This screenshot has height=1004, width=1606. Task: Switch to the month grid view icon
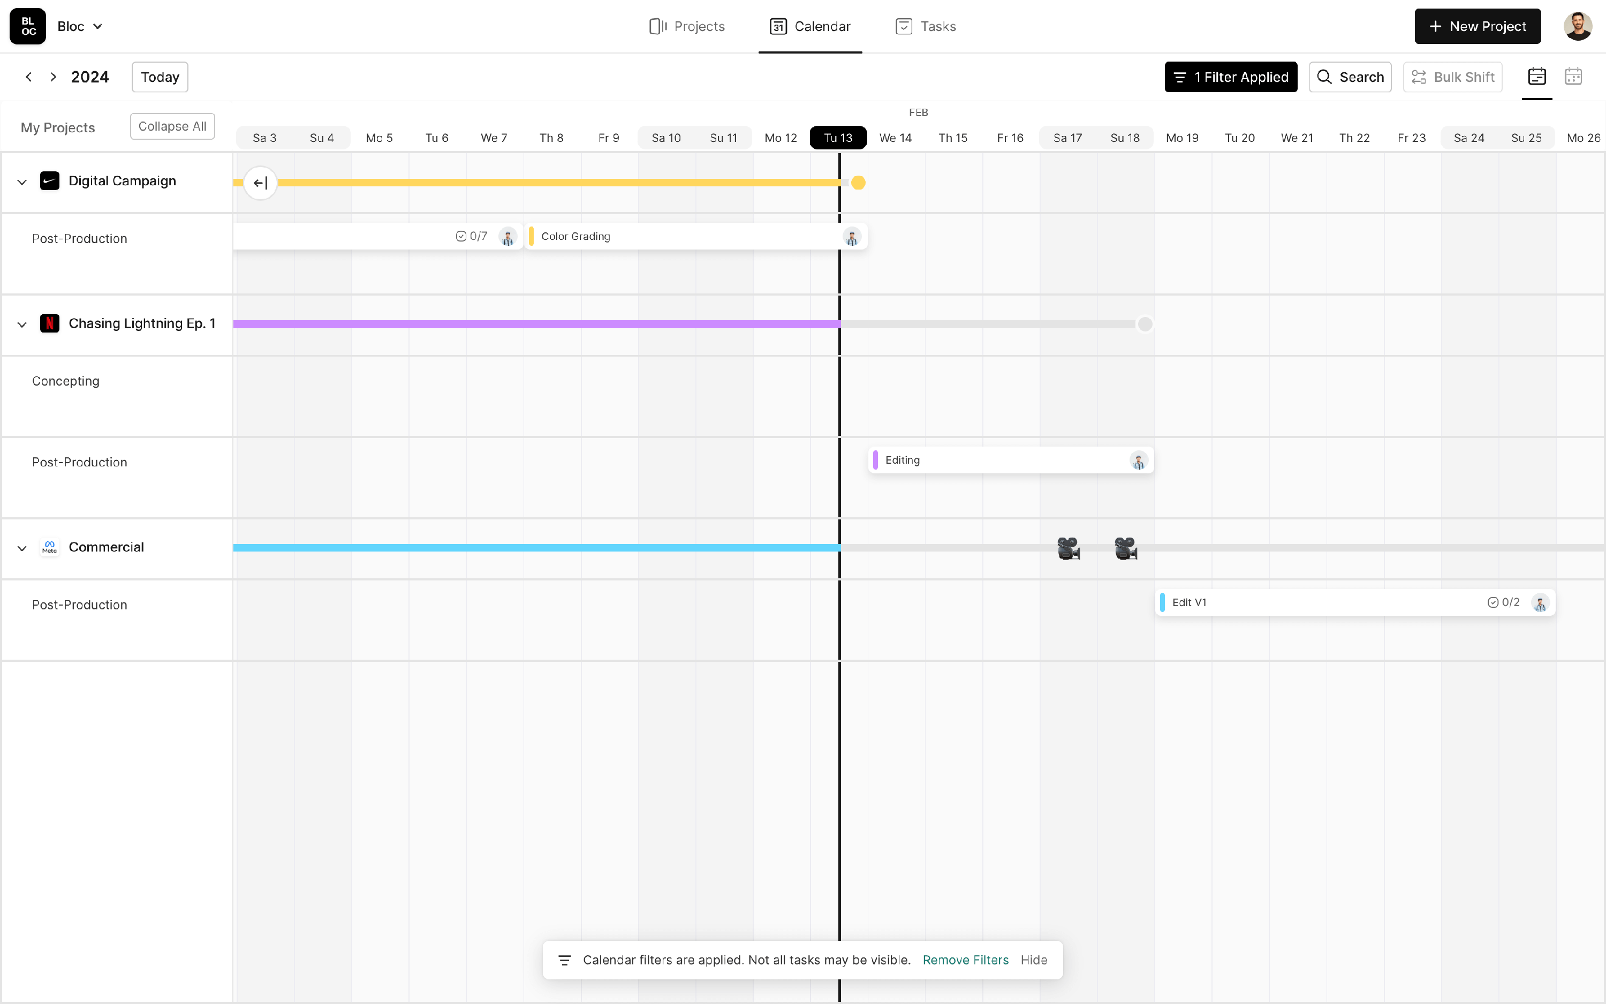[x=1573, y=77]
